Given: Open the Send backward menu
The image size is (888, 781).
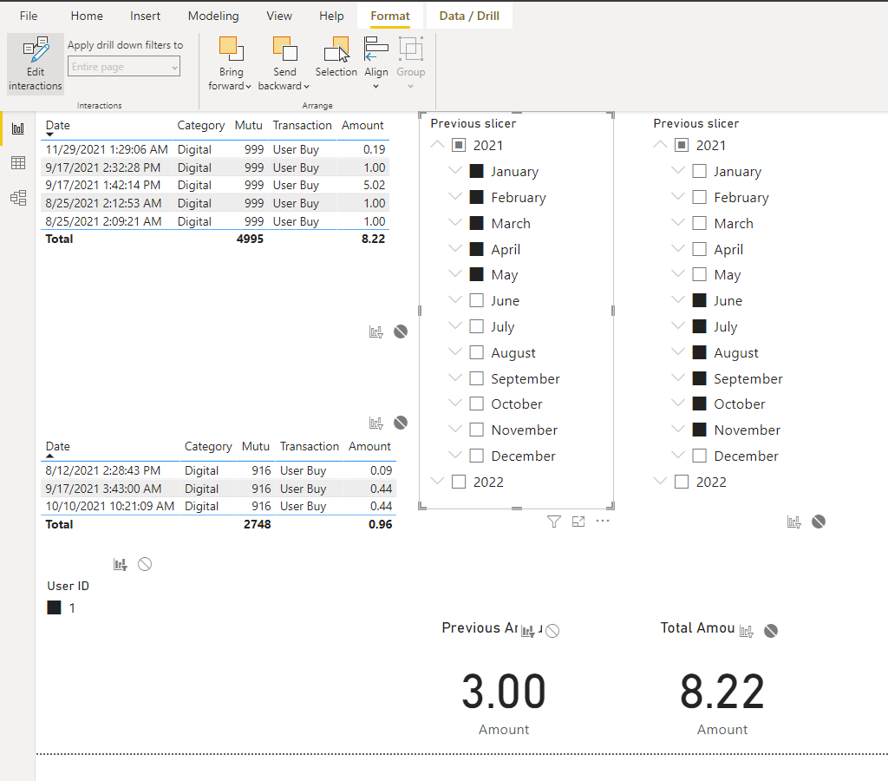Looking at the screenshot, I should pos(284,62).
